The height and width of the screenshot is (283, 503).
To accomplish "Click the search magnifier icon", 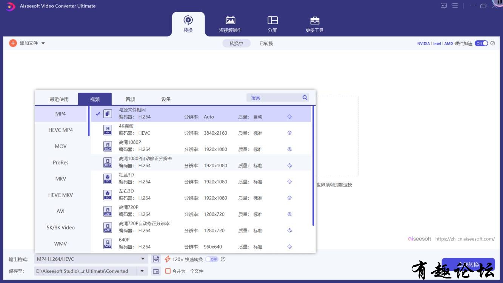I will tap(305, 98).
